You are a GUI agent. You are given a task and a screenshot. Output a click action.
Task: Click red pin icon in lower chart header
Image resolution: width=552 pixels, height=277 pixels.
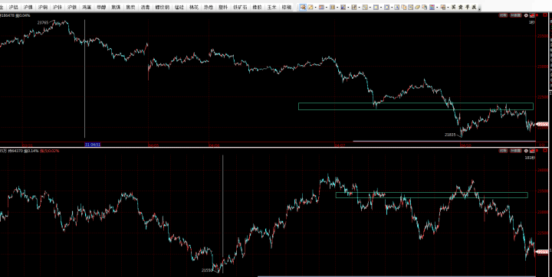[532, 151]
